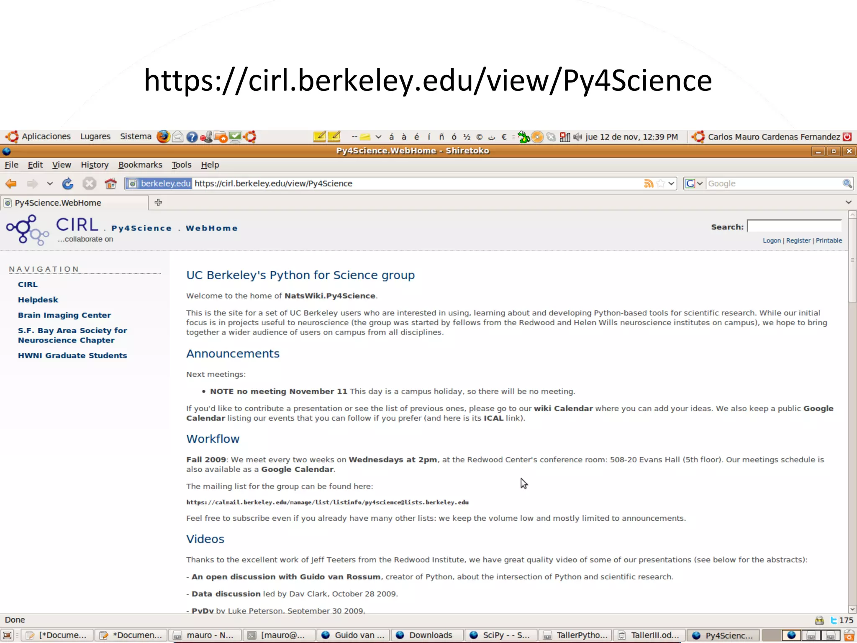
Task: Open the Tools menu
Action: click(182, 165)
